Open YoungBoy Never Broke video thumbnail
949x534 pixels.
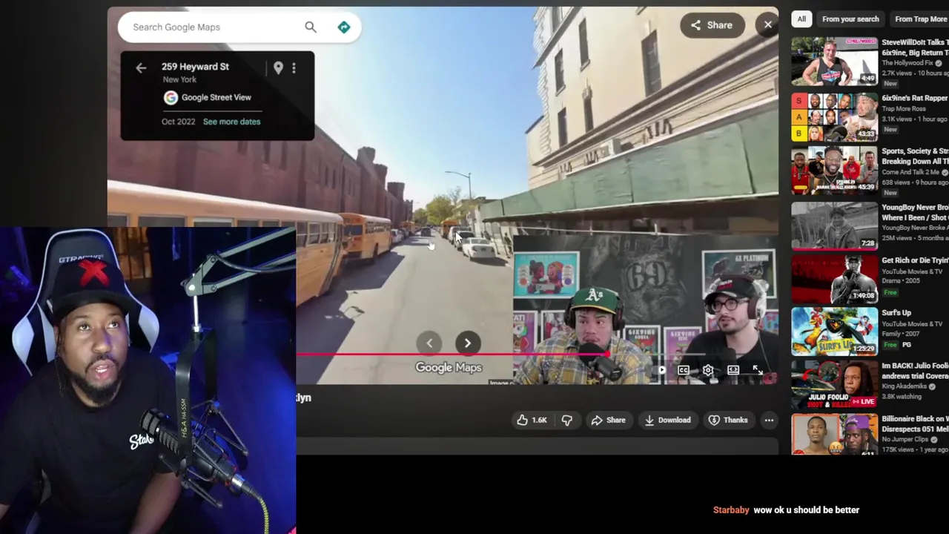pyautogui.click(x=834, y=225)
